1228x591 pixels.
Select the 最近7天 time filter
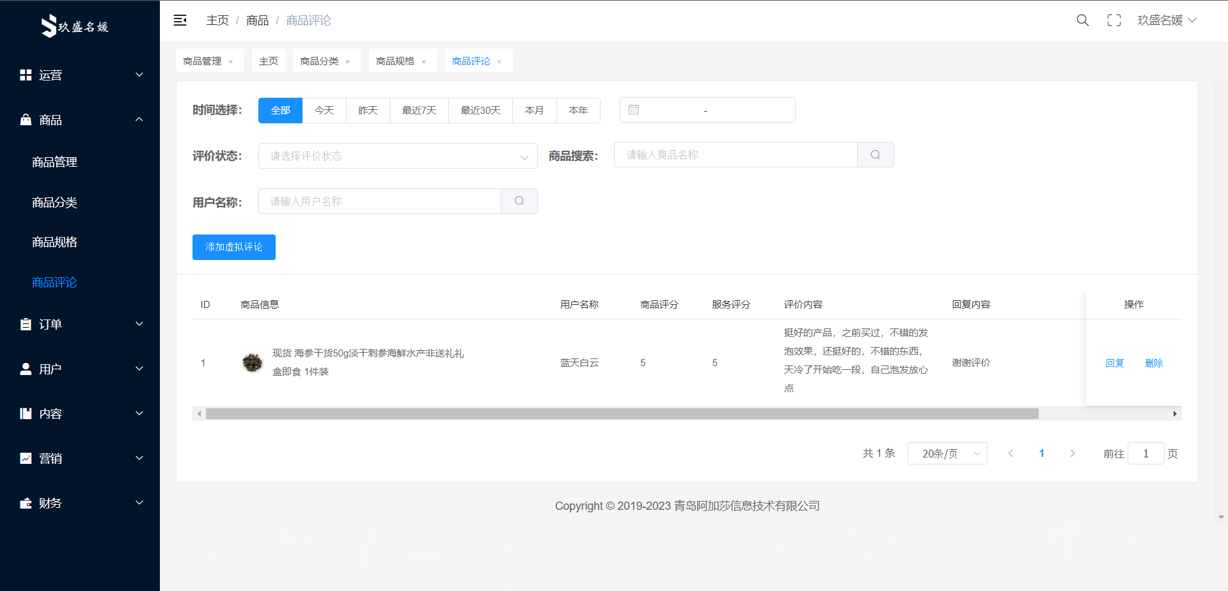point(419,111)
